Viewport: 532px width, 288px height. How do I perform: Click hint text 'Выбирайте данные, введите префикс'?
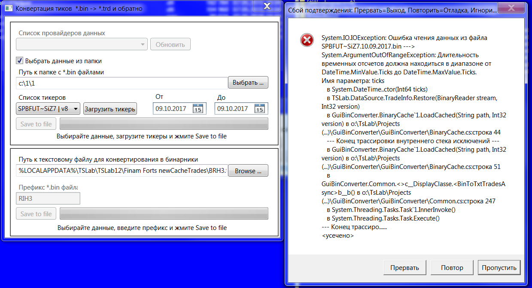click(x=142, y=227)
